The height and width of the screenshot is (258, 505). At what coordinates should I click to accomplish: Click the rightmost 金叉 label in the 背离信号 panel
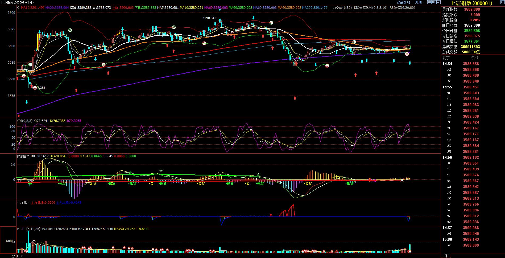click(308, 183)
